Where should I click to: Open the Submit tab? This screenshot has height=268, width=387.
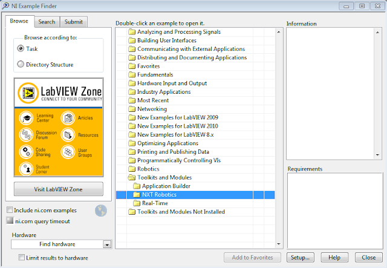tap(74, 22)
